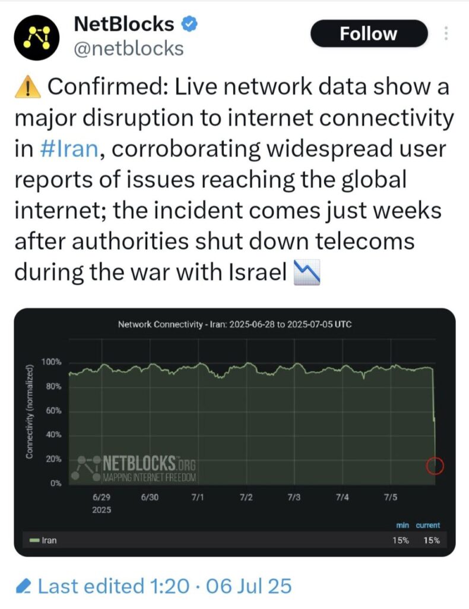Sort legend by the min column
The height and width of the screenshot is (609, 469).
point(403,525)
